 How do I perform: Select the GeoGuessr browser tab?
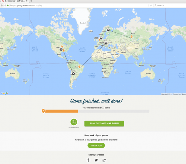point(15,1)
